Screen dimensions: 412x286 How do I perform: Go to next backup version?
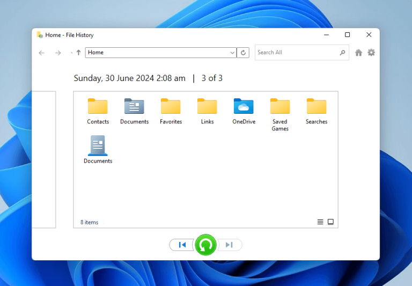229,245
